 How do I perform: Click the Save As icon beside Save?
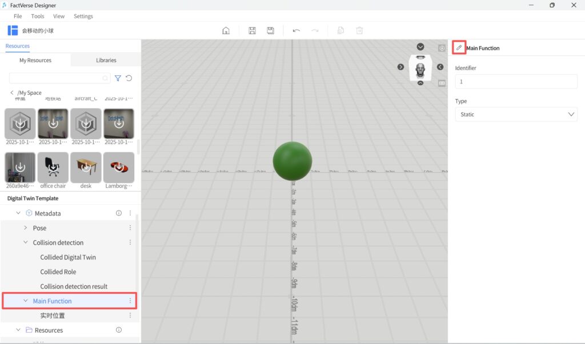[270, 30]
